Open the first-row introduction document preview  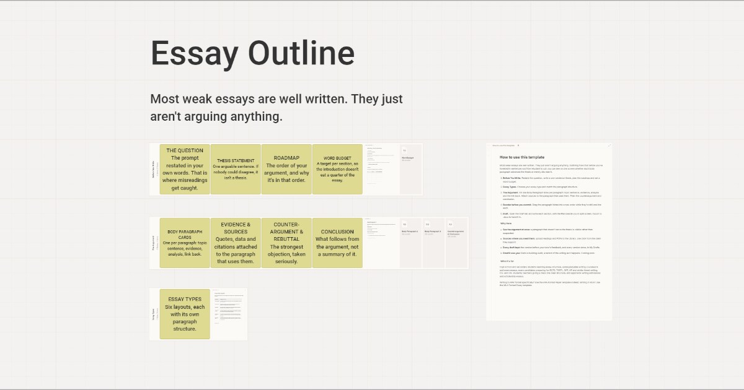[x=381, y=169]
